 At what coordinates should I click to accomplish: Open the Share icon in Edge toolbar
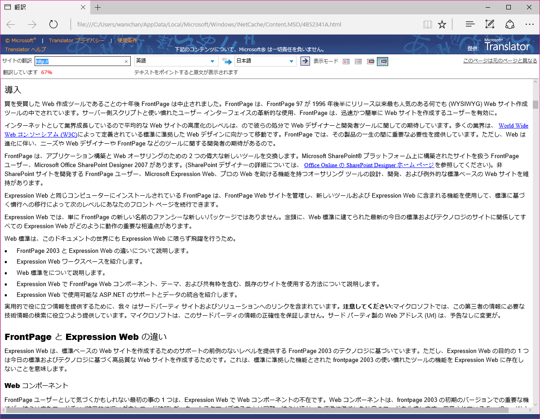pos(509,24)
